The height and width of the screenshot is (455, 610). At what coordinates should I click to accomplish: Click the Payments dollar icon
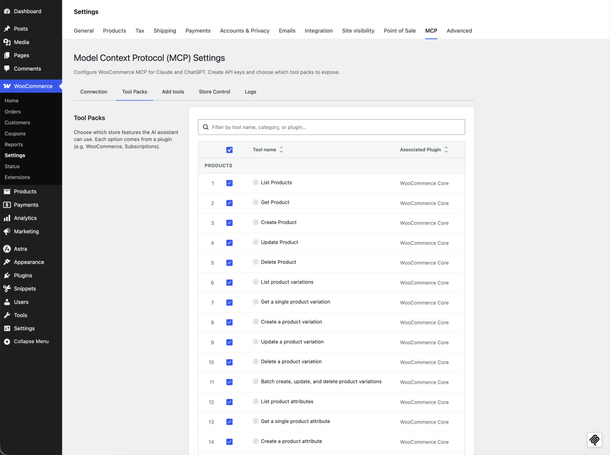pos(7,205)
